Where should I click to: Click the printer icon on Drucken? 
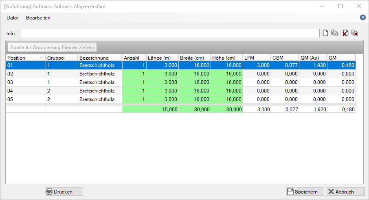(49, 191)
